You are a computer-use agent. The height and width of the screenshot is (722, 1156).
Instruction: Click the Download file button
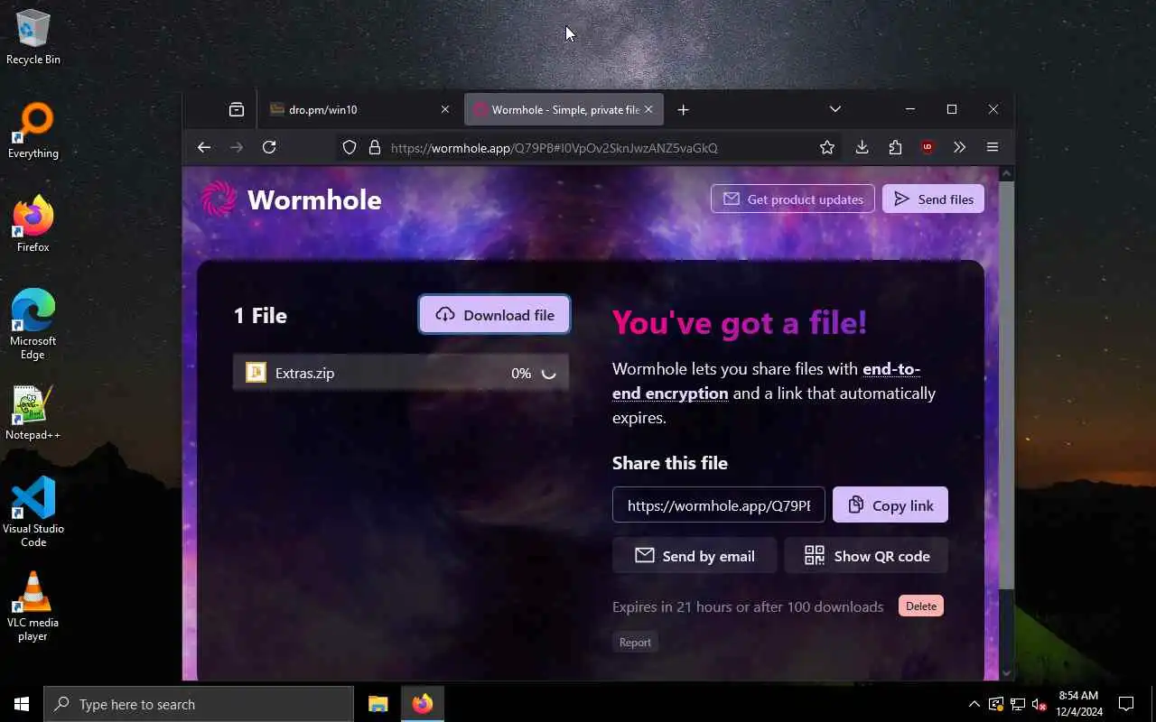(x=494, y=314)
